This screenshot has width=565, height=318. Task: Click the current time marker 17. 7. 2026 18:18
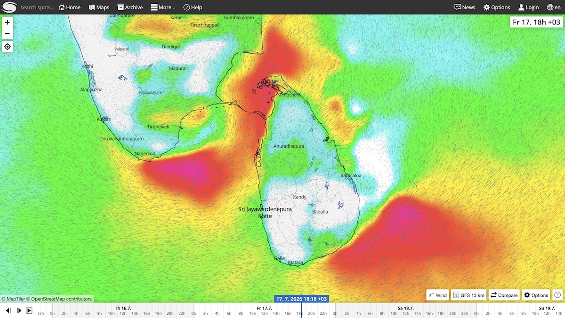click(301, 299)
